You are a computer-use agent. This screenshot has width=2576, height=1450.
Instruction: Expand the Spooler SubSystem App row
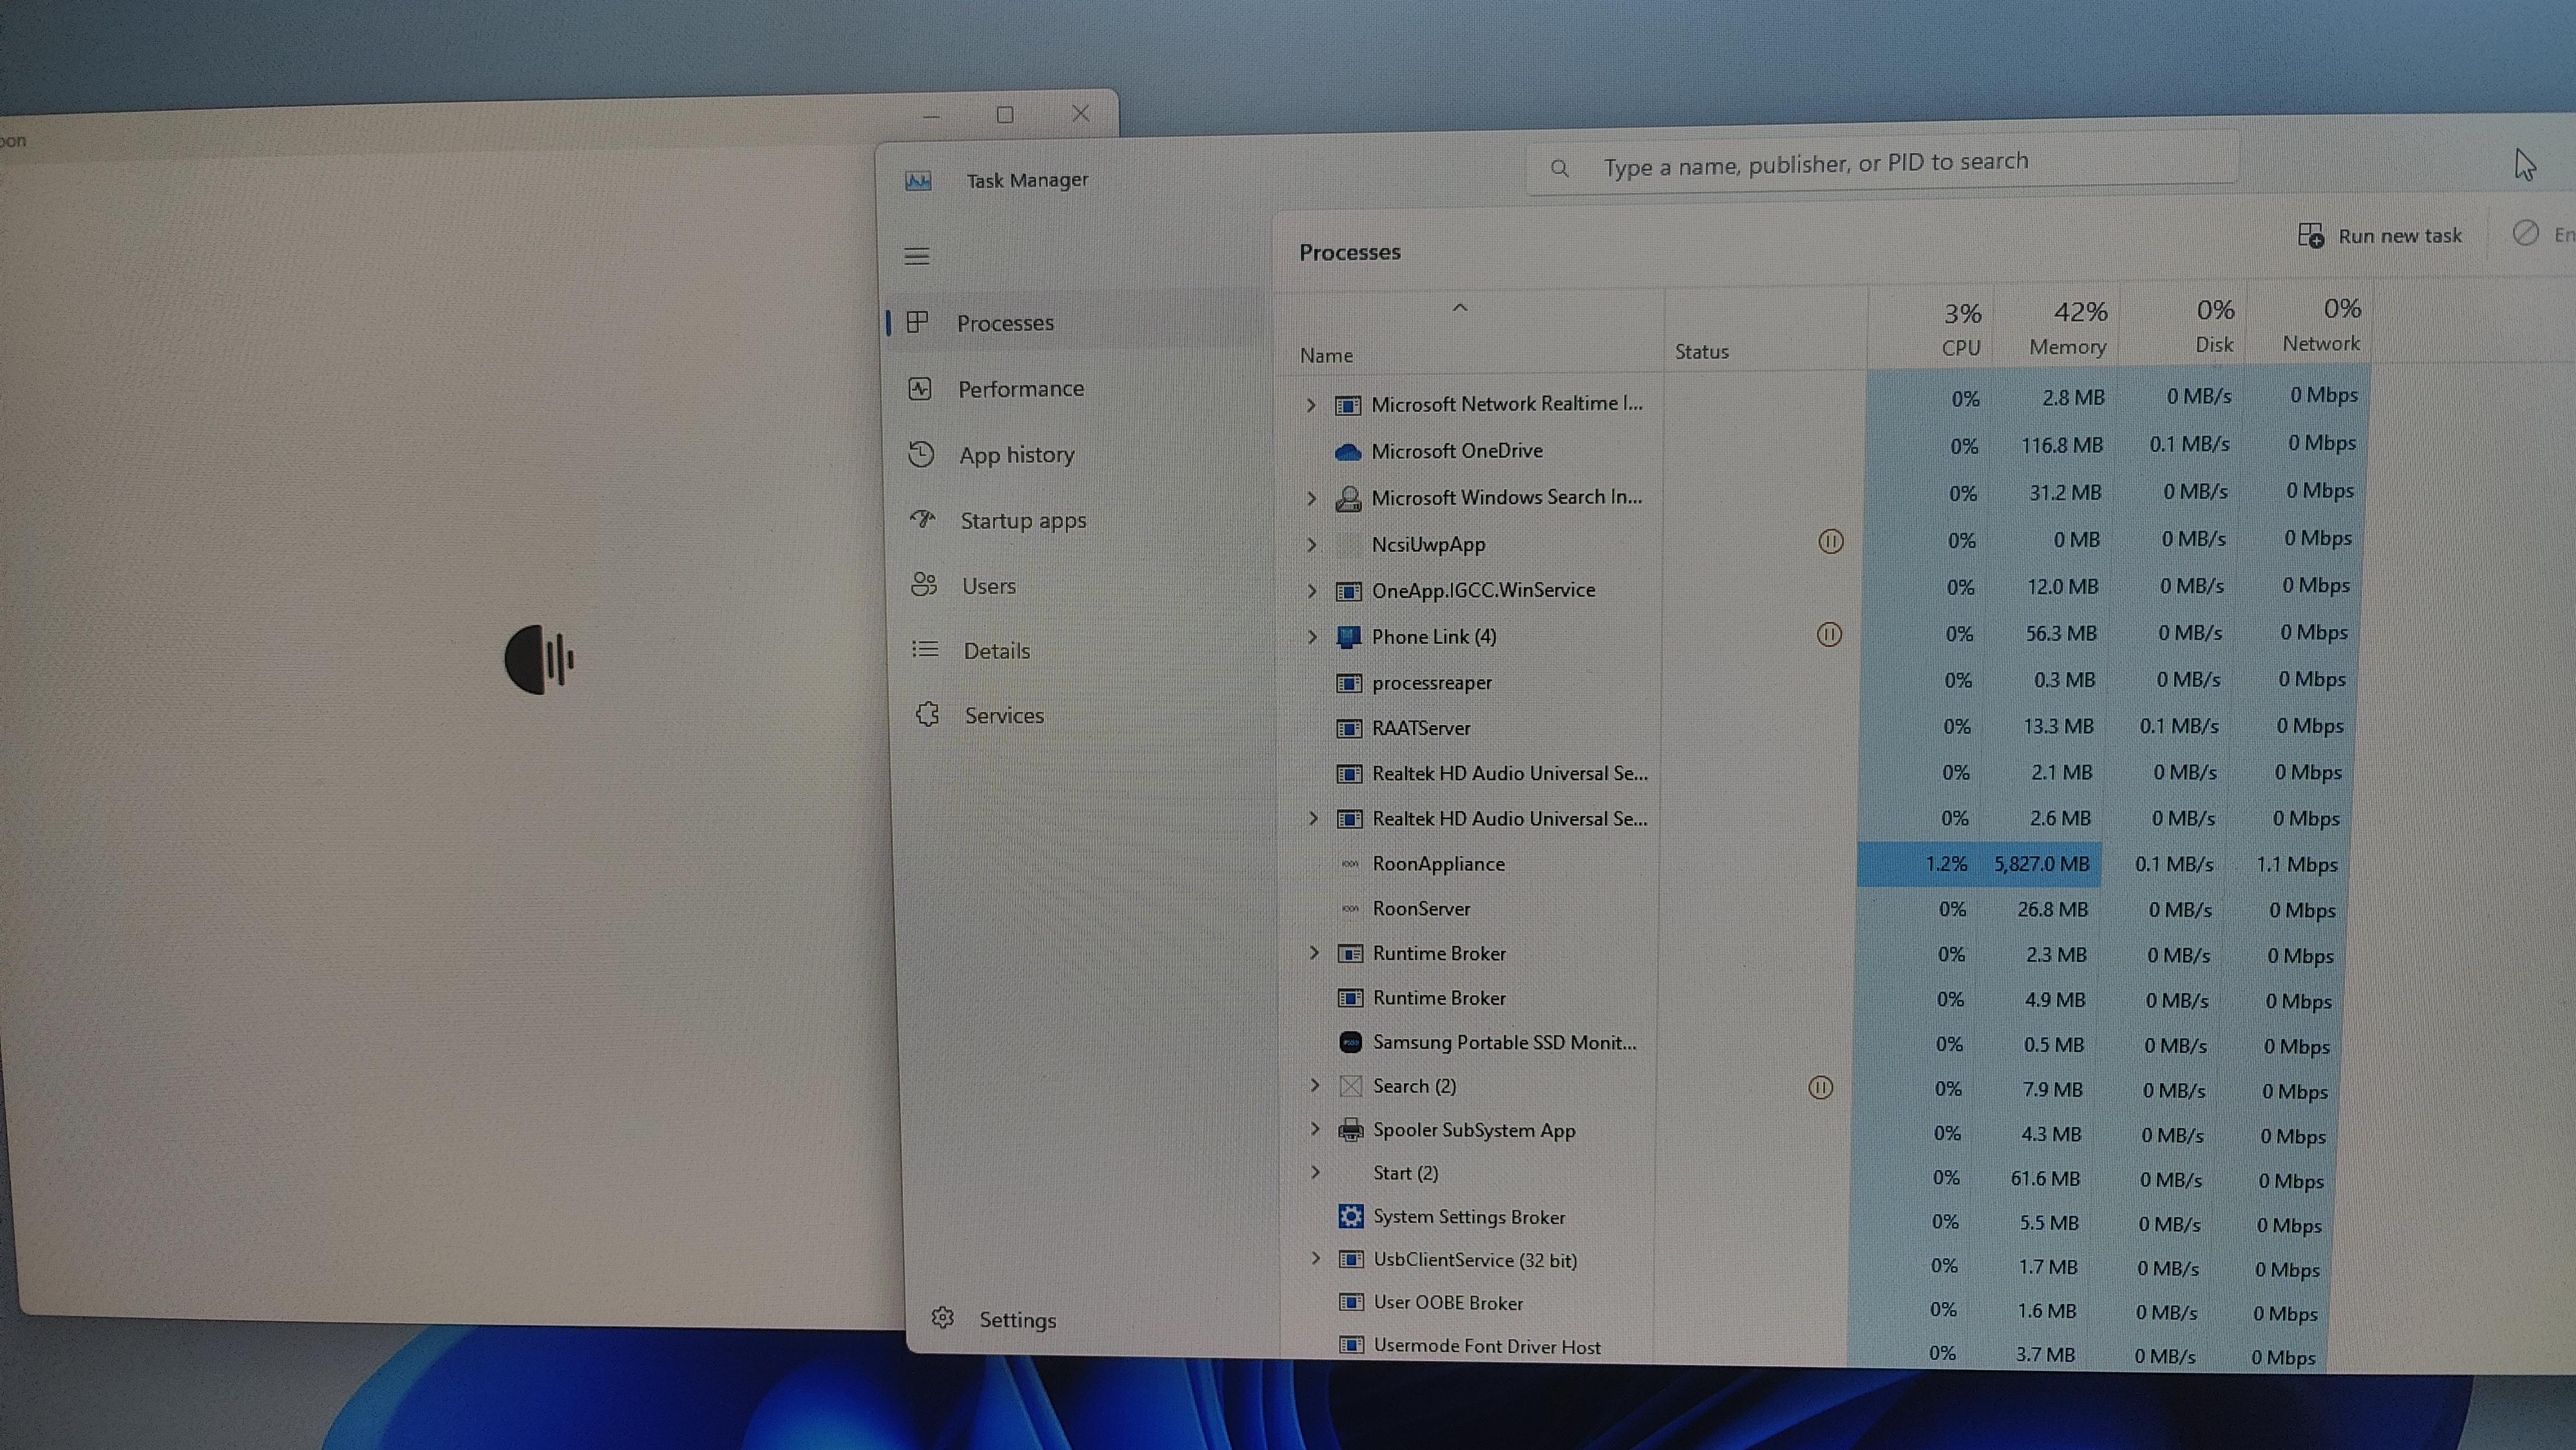1315,1129
